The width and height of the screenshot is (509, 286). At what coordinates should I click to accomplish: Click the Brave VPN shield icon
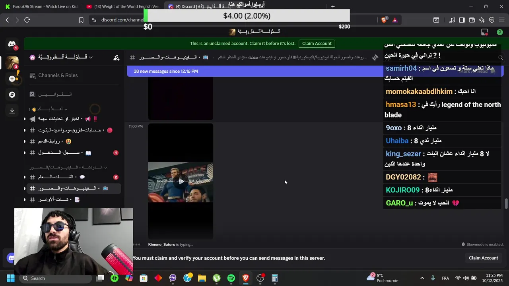[x=492, y=20]
